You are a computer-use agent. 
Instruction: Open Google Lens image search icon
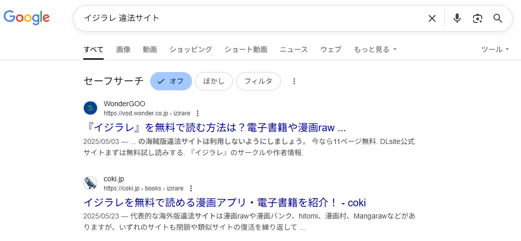click(x=478, y=18)
